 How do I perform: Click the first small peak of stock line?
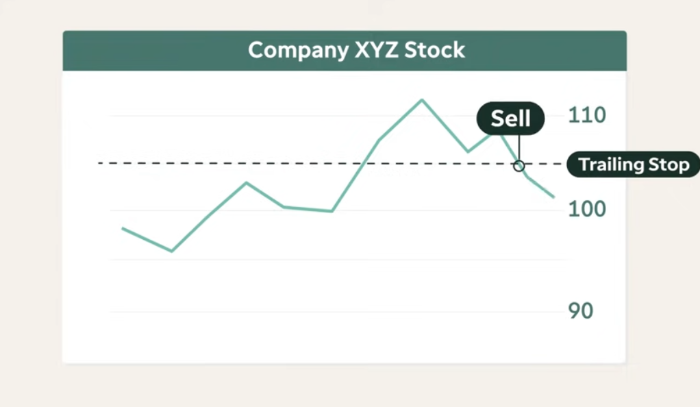[x=247, y=182]
